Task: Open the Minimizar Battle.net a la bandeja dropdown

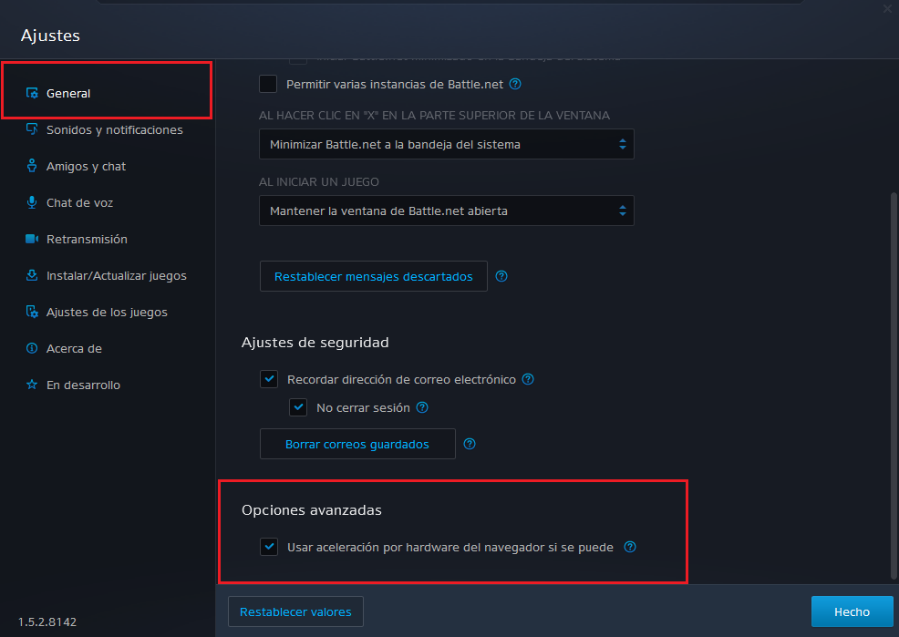Action: coord(447,144)
